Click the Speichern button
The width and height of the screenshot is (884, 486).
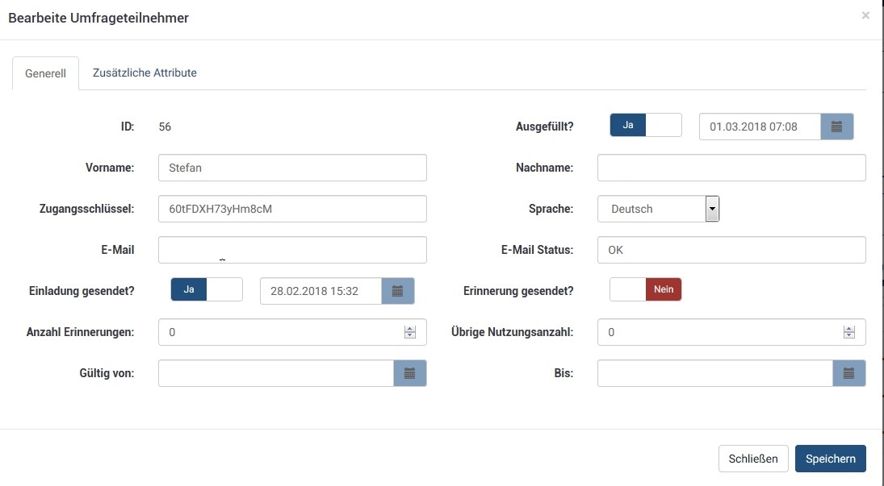[x=830, y=459]
